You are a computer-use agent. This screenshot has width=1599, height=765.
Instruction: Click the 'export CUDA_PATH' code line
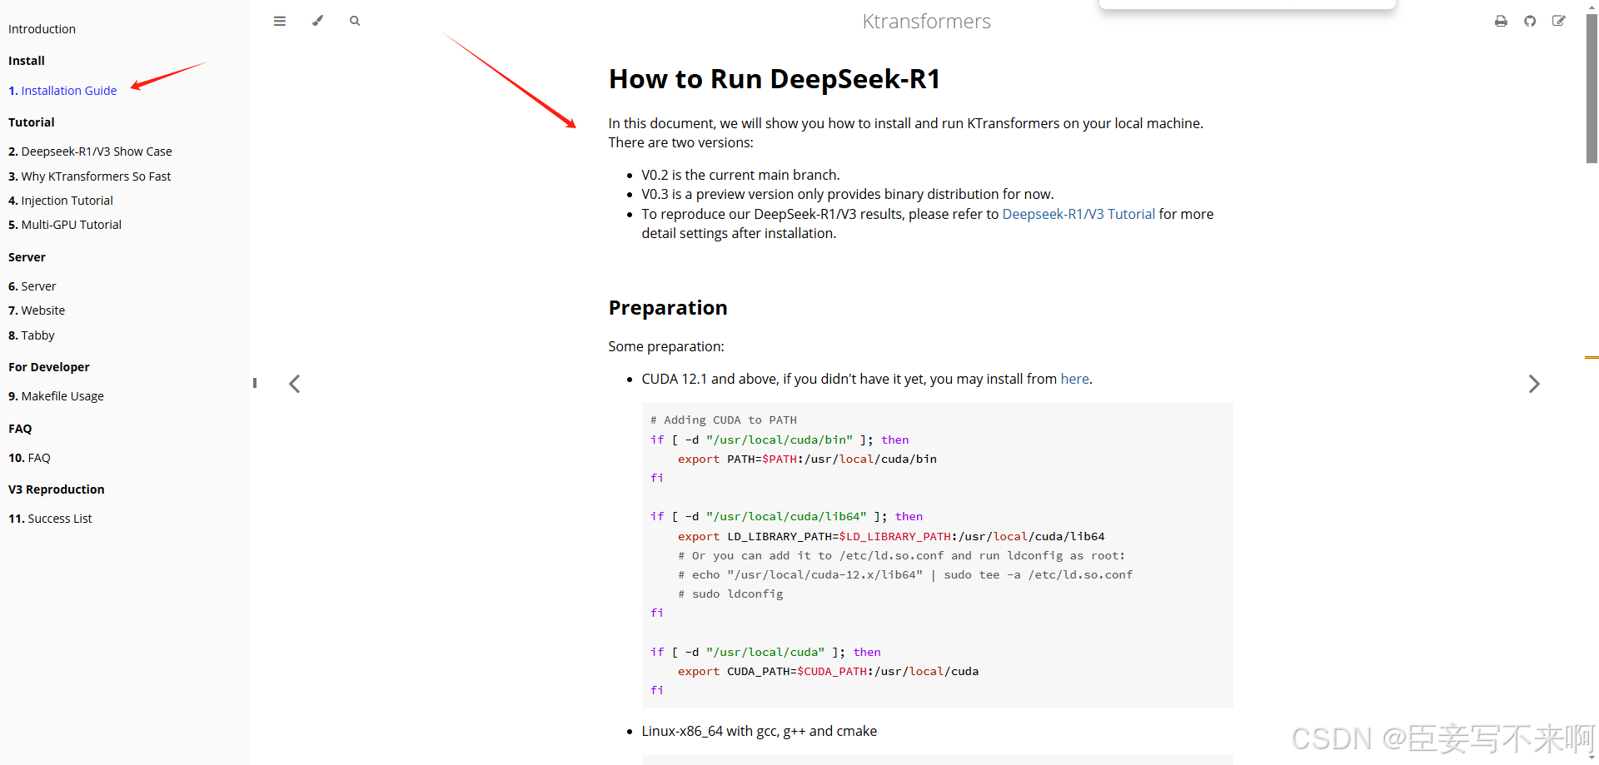[828, 672]
